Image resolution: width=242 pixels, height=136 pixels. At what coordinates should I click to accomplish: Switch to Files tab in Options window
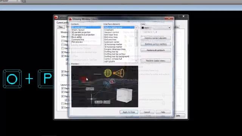click(60, 27)
